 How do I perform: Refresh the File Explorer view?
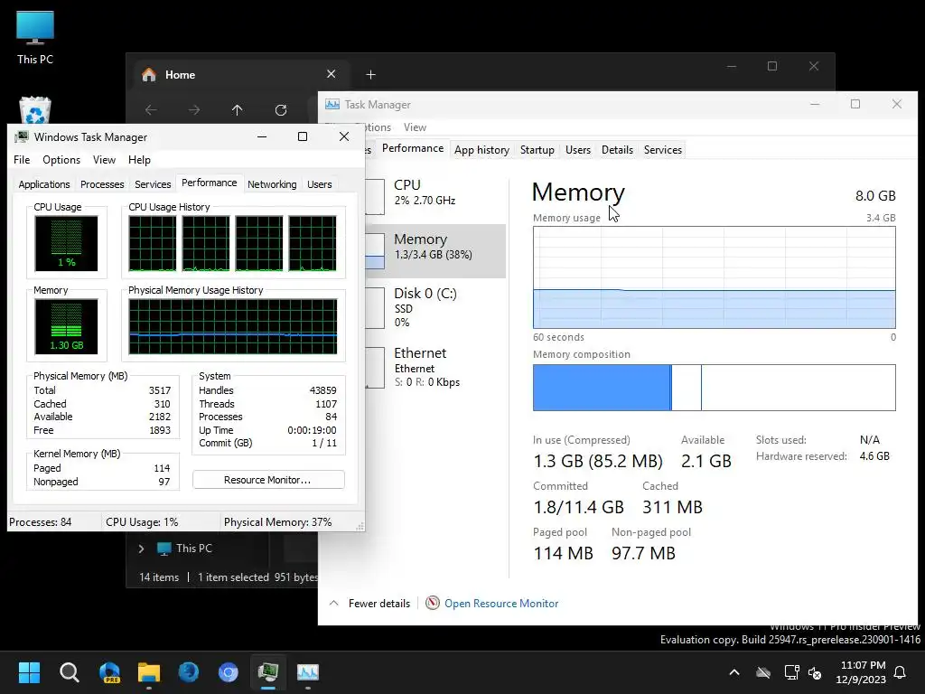[x=281, y=109]
